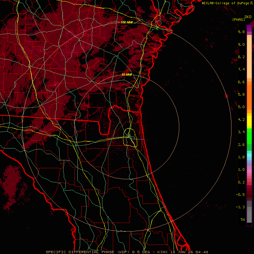Screen dimensions: 254x254
Task: Click the SPECIFIC DIFFERENTIAL PHASE (KDP) caption
Action: click(88, 252)
